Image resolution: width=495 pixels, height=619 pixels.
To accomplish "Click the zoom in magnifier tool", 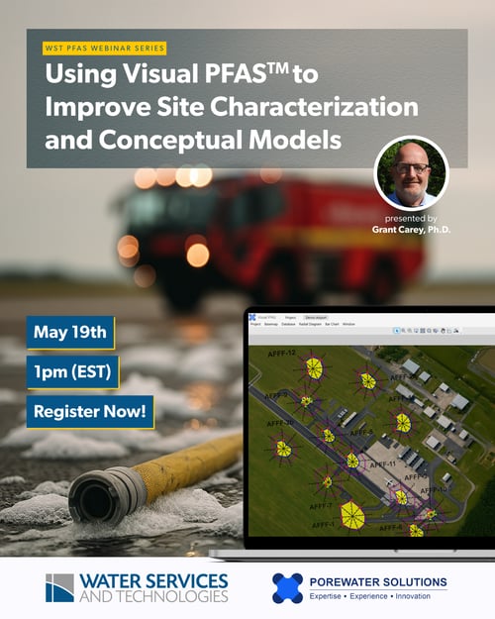I will [x=403, y=331].
